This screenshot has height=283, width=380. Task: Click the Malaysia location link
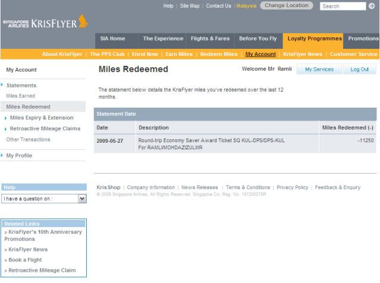(x=246, y=6)
